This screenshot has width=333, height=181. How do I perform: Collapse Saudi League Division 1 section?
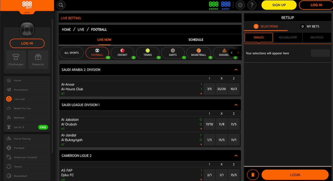tap(236, 105)
